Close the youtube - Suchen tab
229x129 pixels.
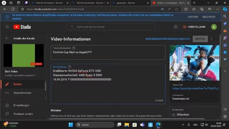click(148, 3)
